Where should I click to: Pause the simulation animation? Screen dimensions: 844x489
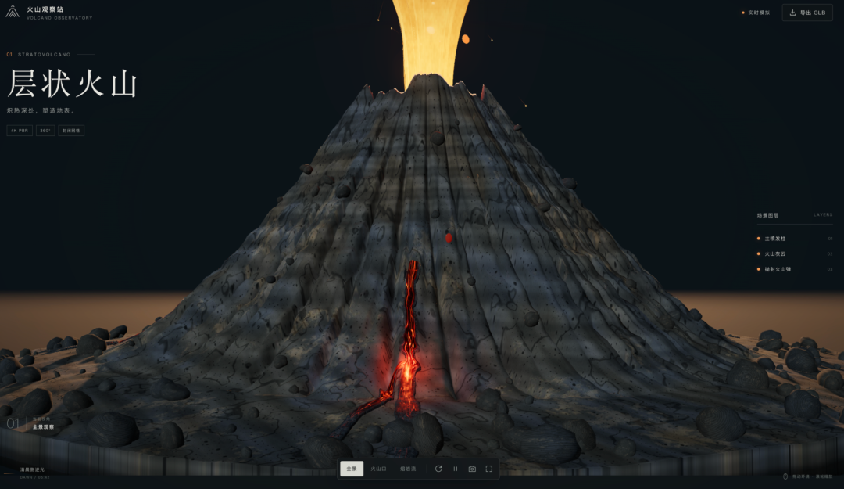tap(456, 469)
